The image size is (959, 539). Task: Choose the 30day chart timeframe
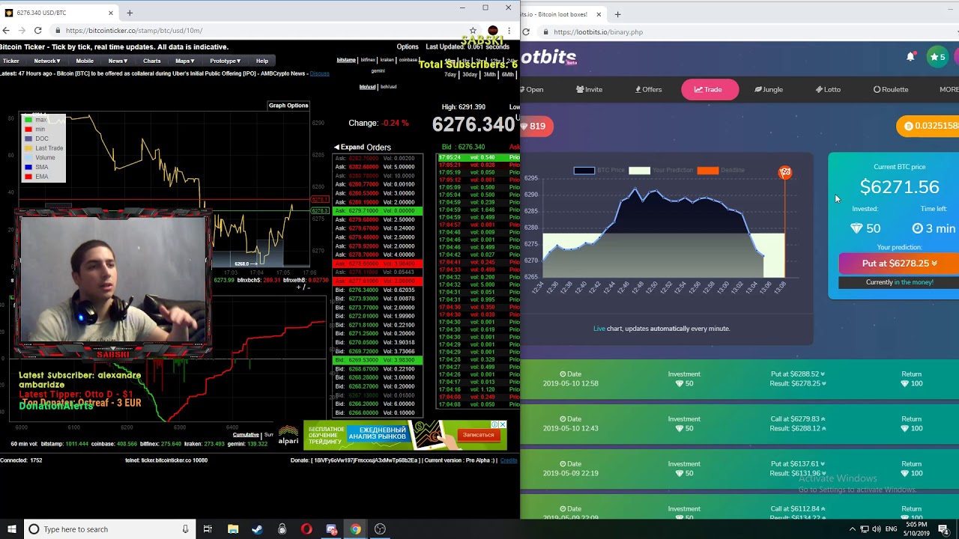(x=470, y=74)
